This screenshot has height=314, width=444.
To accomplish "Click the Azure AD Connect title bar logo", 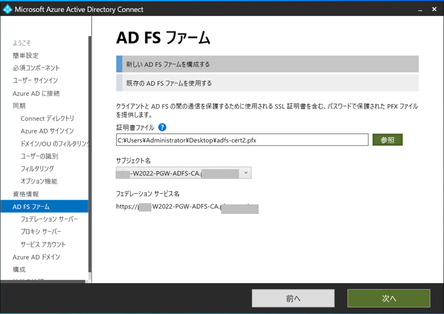I will point(7,9).
